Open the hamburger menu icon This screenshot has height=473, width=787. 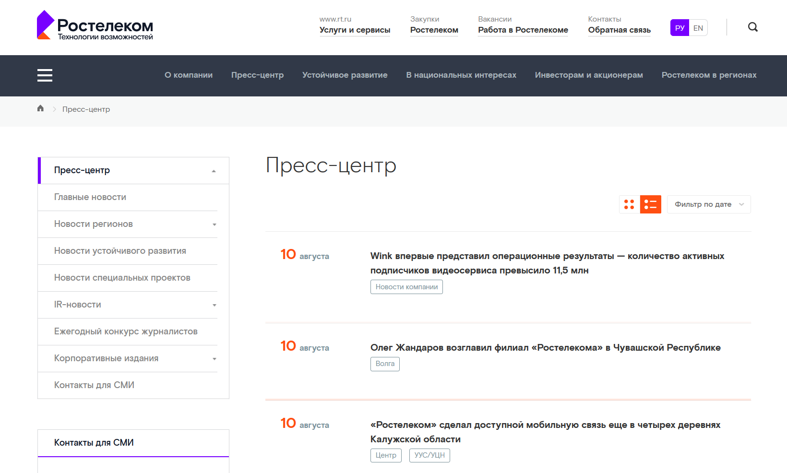[45, 75]
